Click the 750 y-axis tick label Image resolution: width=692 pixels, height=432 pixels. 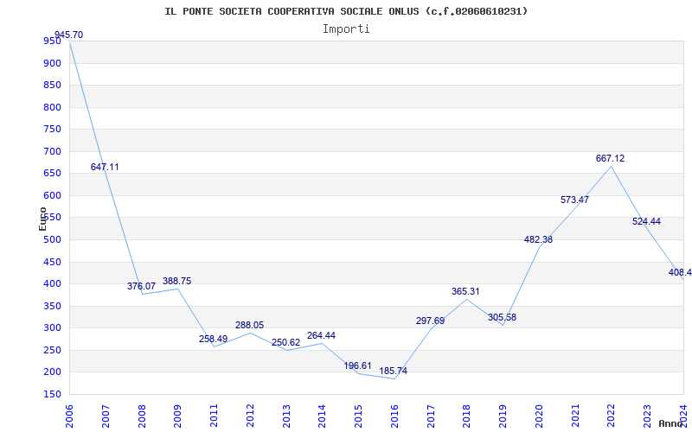click(x=52, y=130)
